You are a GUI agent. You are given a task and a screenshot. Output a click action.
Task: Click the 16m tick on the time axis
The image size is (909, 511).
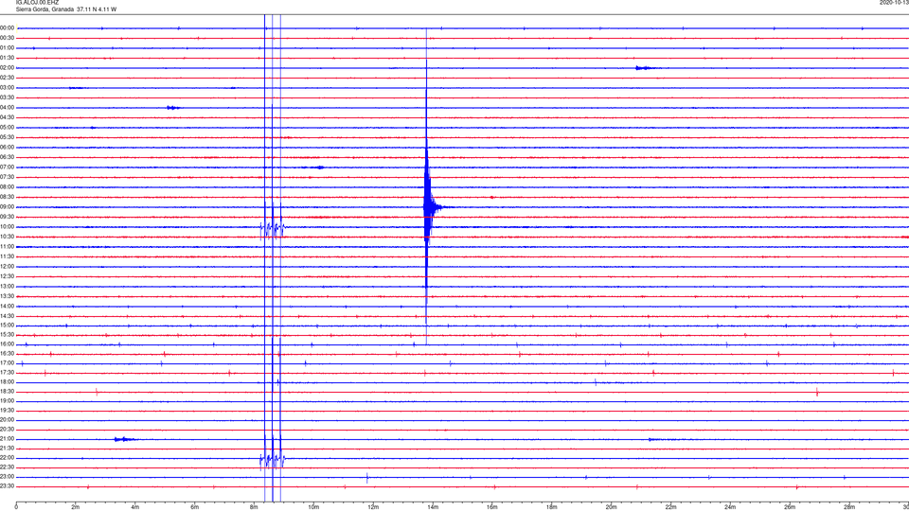(x=492, y=507)
